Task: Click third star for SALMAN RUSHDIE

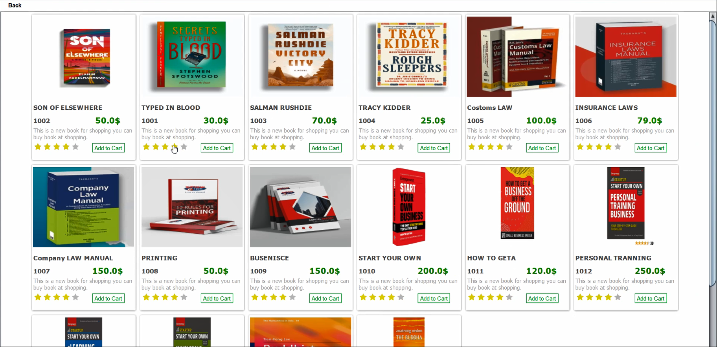Action: click(x=274, y=147)
